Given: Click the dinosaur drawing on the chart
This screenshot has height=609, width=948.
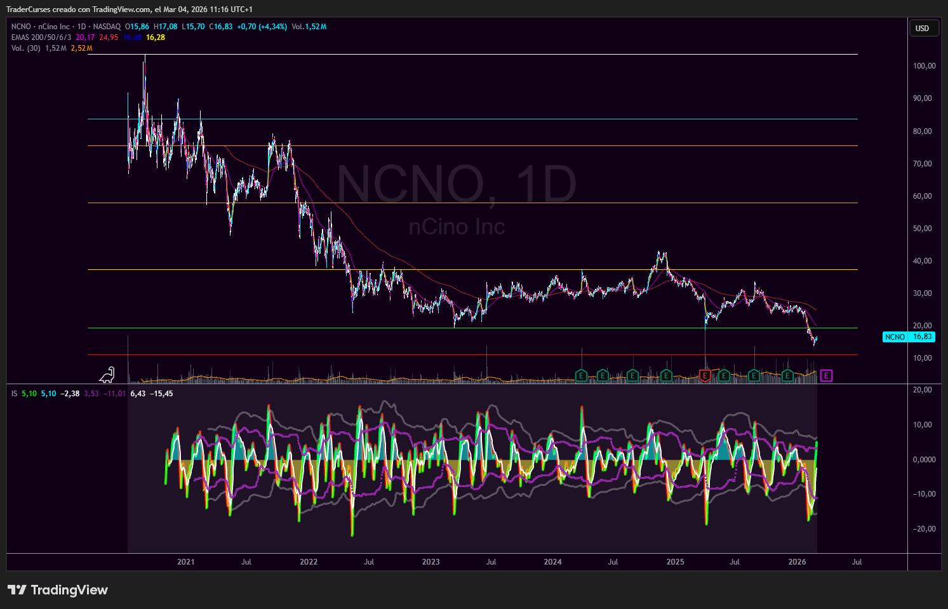Looking at the screenshot, I should 106,375.
